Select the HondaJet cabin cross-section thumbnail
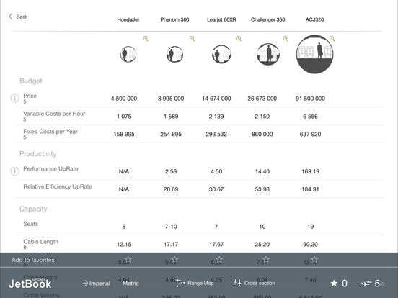The image size is (398, 298). [x=128, y=54]
